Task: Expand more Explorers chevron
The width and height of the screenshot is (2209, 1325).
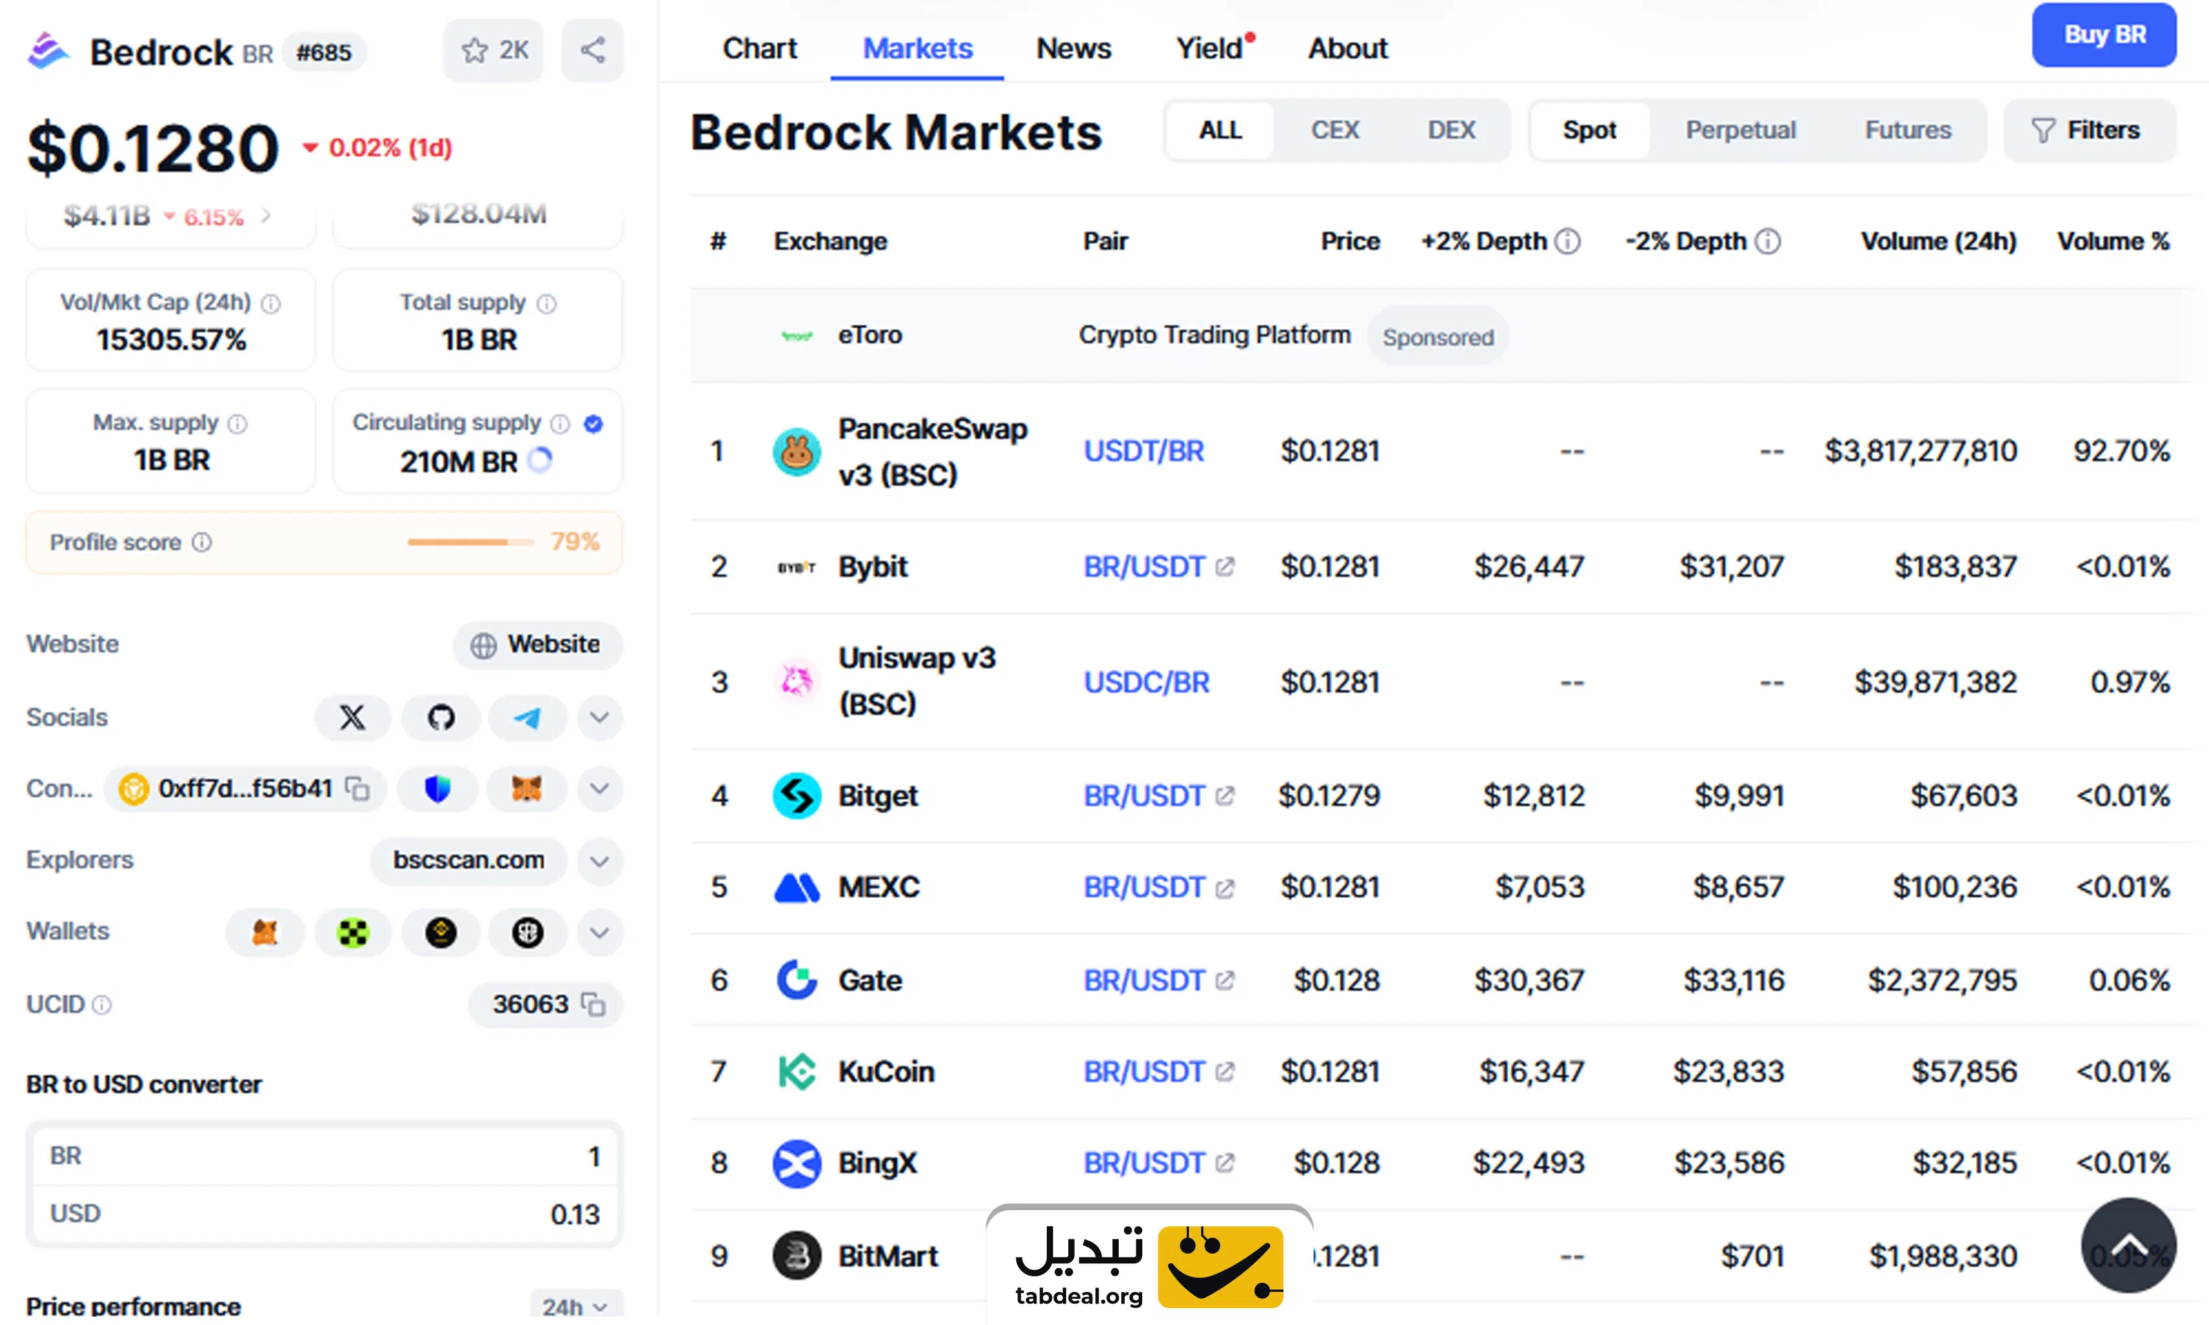Action: click(600, 861)
